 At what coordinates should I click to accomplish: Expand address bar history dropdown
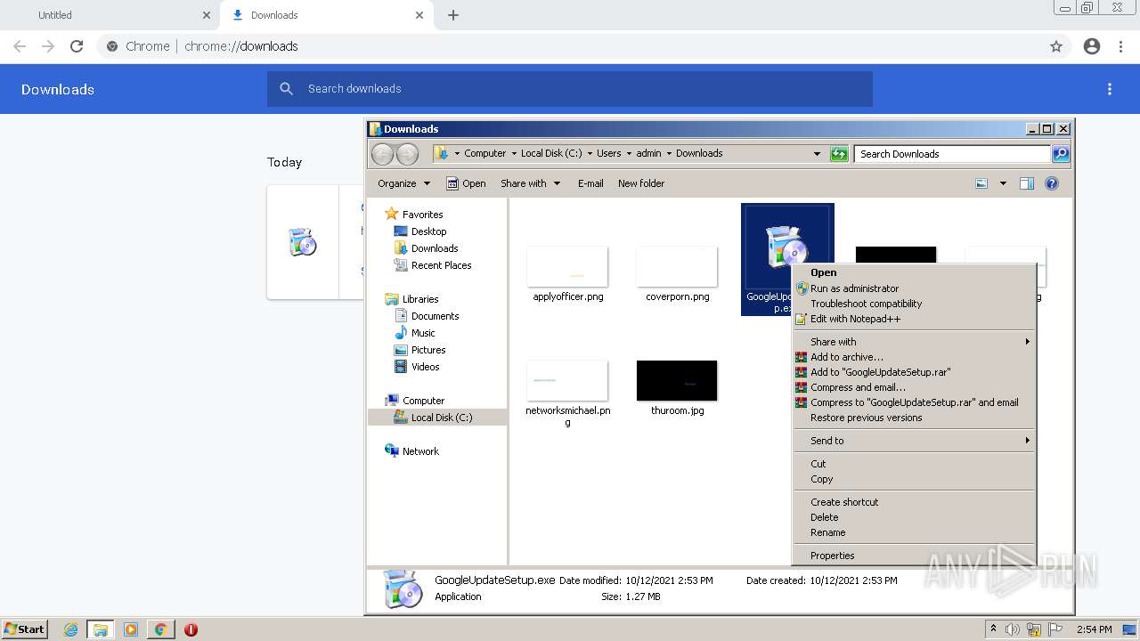817,154
